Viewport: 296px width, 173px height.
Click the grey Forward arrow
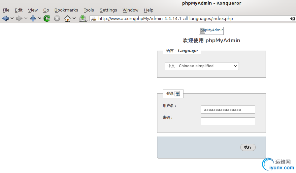coord(19,18)
